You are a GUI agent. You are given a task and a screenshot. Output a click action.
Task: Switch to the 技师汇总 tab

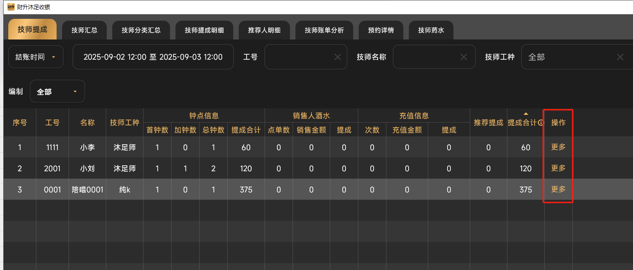point(84,30)
